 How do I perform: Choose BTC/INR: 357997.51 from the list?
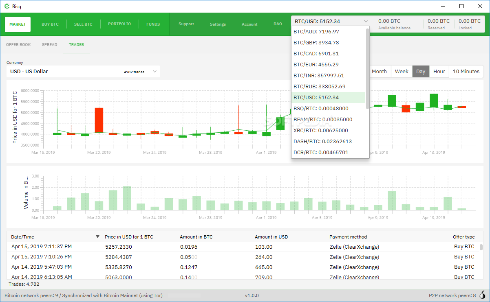pos(329,75)
